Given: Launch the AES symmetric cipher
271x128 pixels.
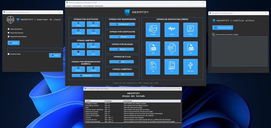Looking at the screenshot, I should [78, 46].
